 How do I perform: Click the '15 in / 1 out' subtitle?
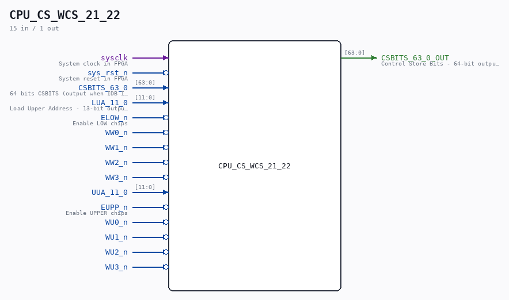34,28
